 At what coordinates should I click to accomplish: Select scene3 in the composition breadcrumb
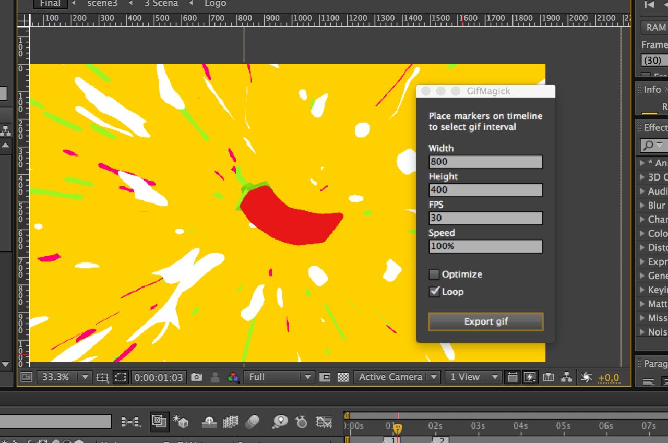(102, 4)
